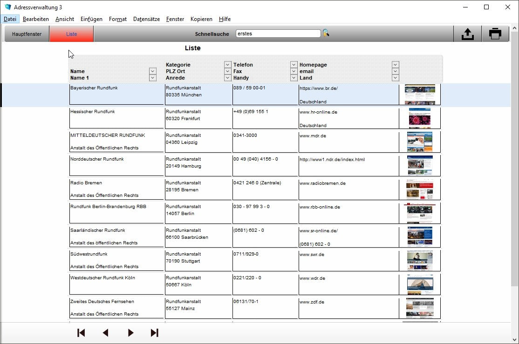Expand the Name 1 column dropdown
This screenshot has height=344, width=519.
[152, 78]
